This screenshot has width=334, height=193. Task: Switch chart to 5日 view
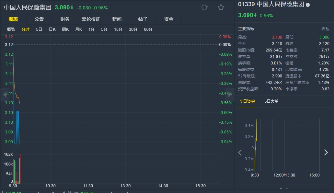(39, 29)
